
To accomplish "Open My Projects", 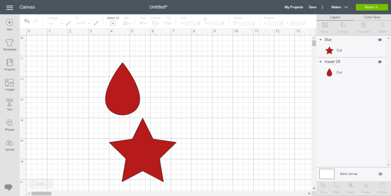I will click(x=294, y=7).
